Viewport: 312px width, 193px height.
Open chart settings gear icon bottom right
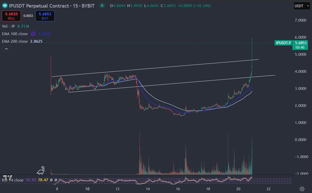[x=302, y=189]
